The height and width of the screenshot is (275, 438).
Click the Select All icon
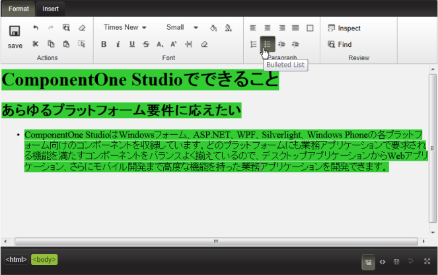81,44
